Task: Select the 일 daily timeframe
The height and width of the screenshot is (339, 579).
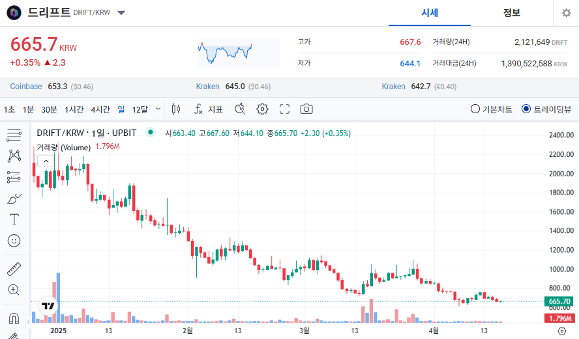Action: (x=121, y=109)
